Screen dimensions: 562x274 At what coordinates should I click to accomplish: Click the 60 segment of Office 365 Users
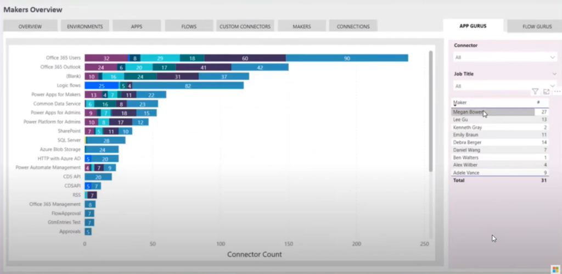[x=245, y=58]
